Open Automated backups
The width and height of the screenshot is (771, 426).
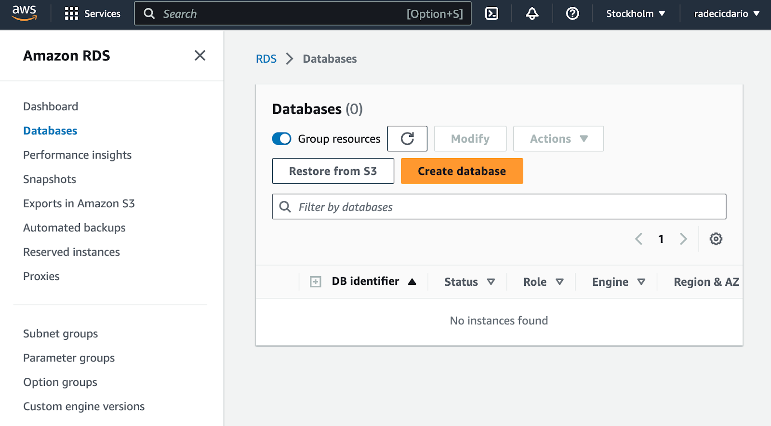click(74, 227)
